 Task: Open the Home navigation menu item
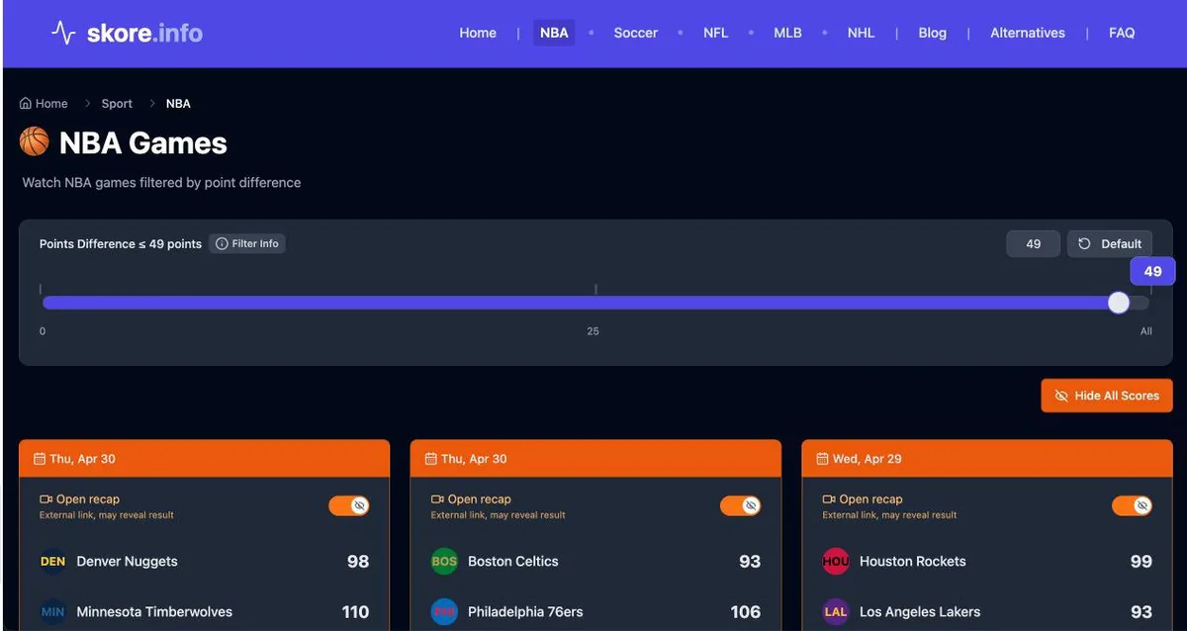[478, 33]
